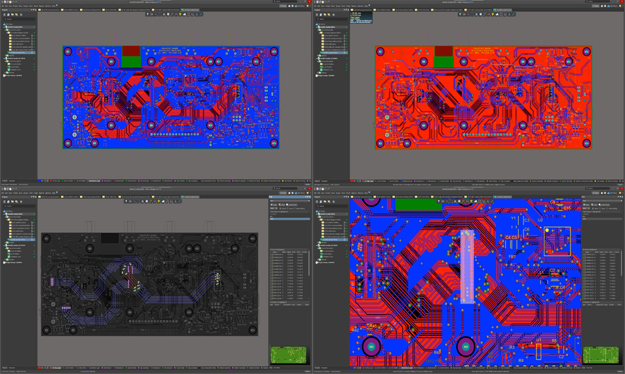The width and height of the screenshot is (625, 374).
Task: Open the Design menu in top-left window
Action: (26, 6)
